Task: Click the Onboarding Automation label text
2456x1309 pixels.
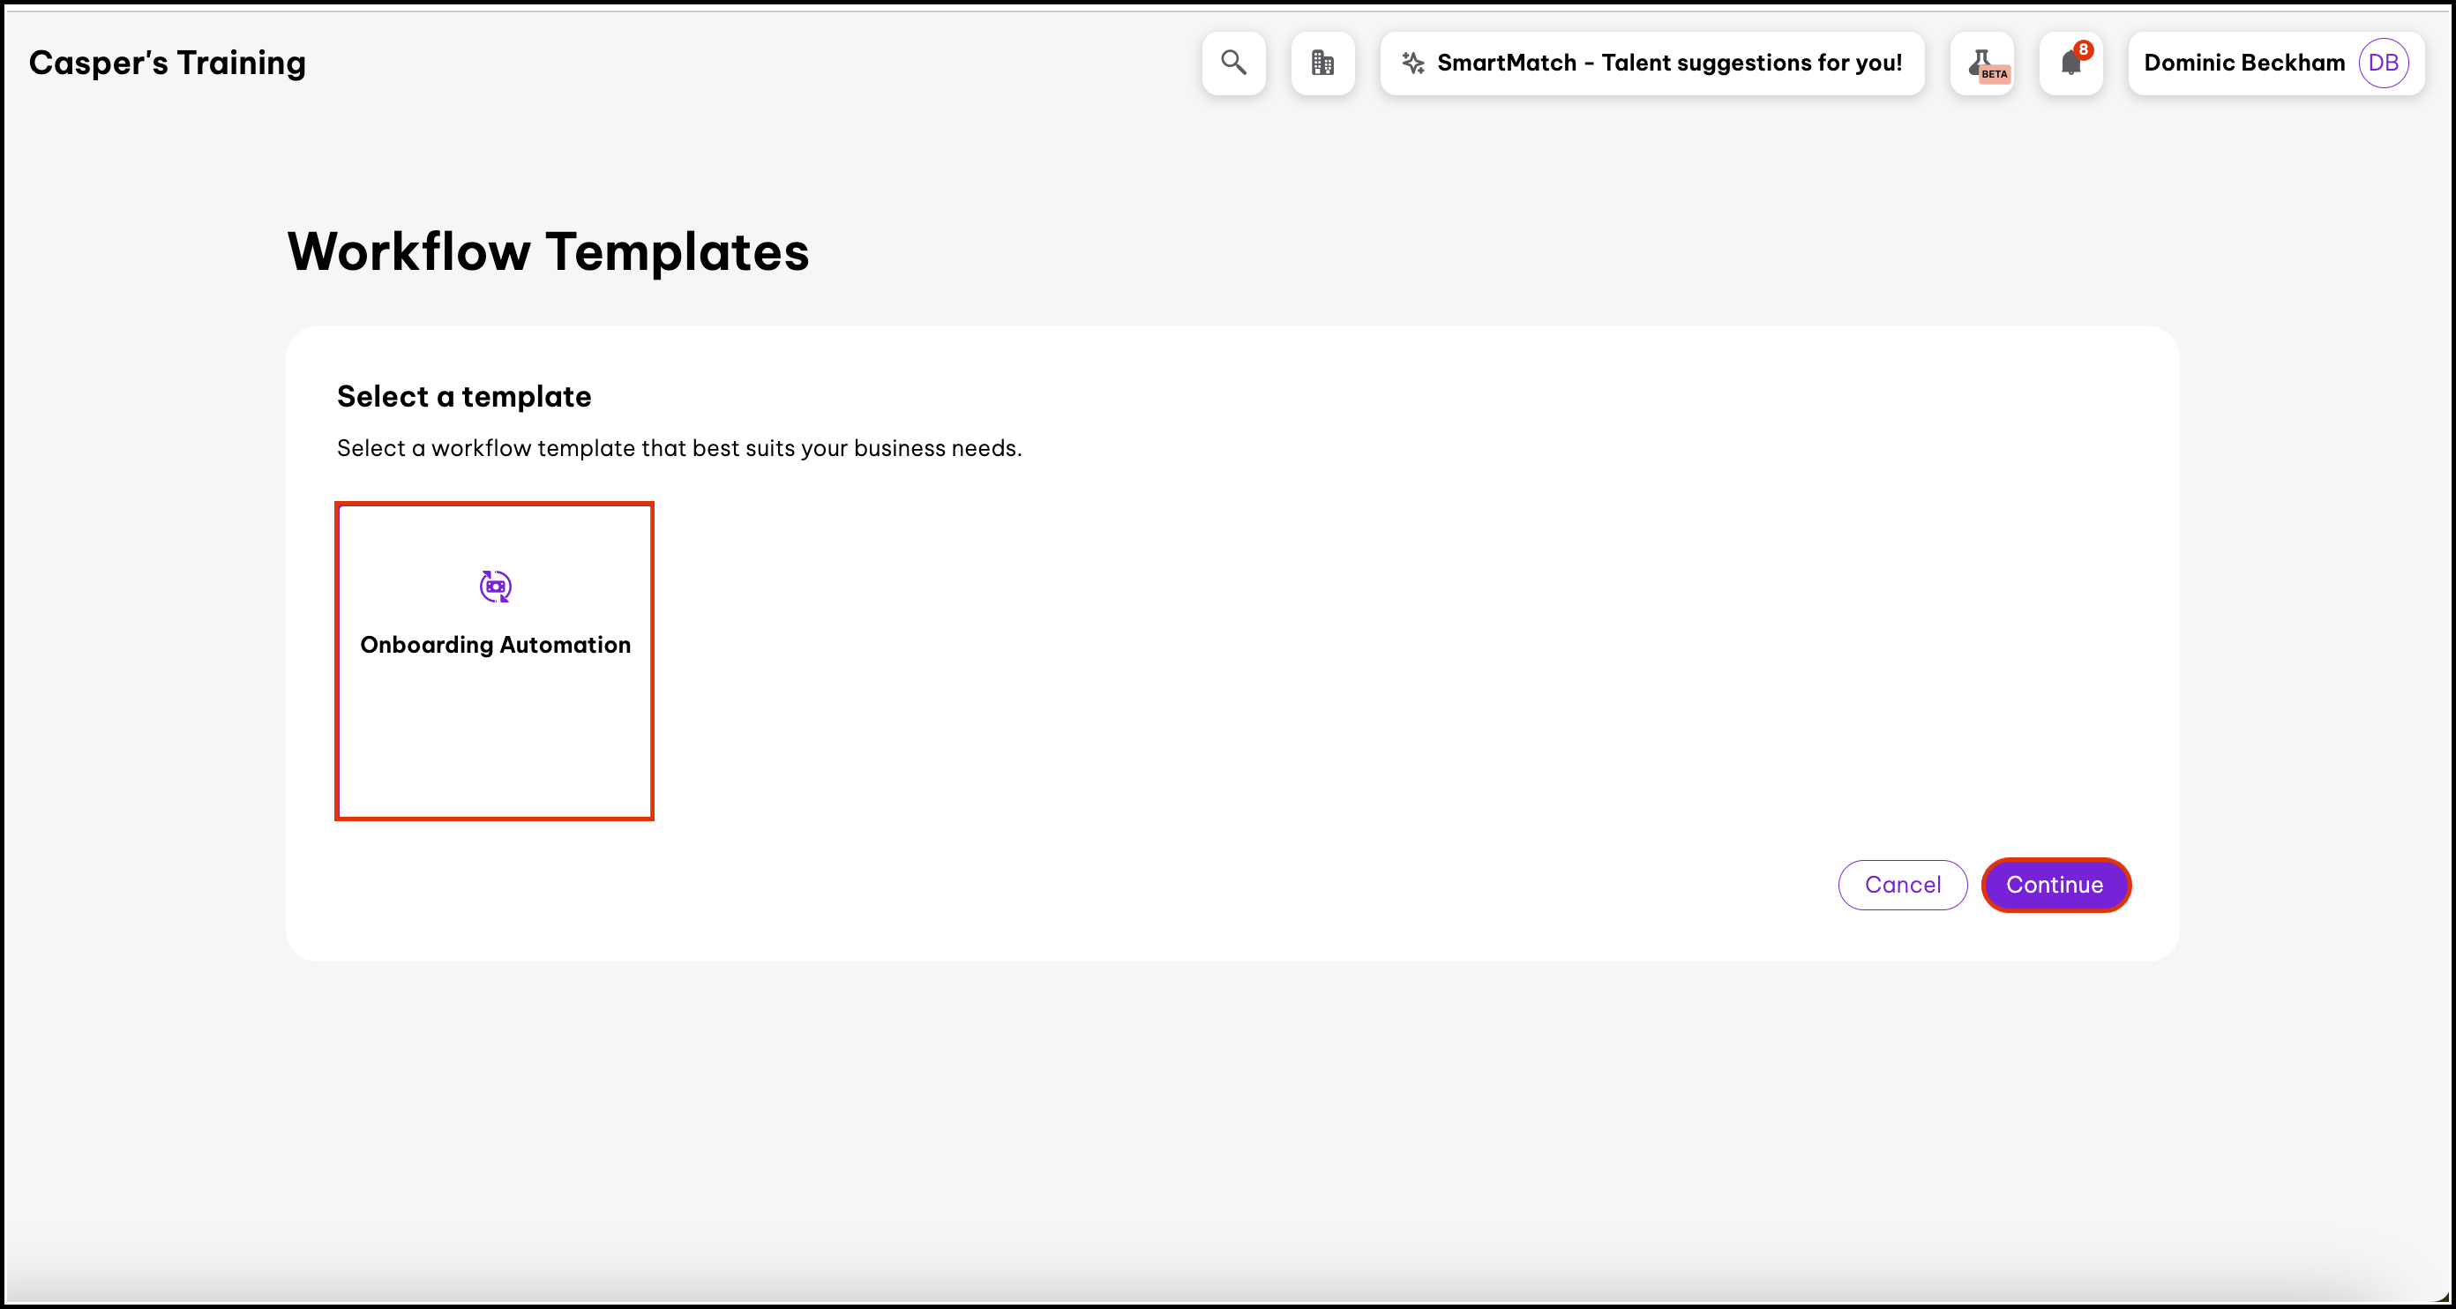Action: [495, 645]
